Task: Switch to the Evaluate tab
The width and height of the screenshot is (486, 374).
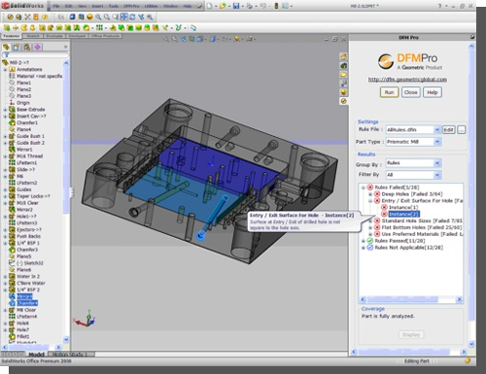Action: click(54, 36)
